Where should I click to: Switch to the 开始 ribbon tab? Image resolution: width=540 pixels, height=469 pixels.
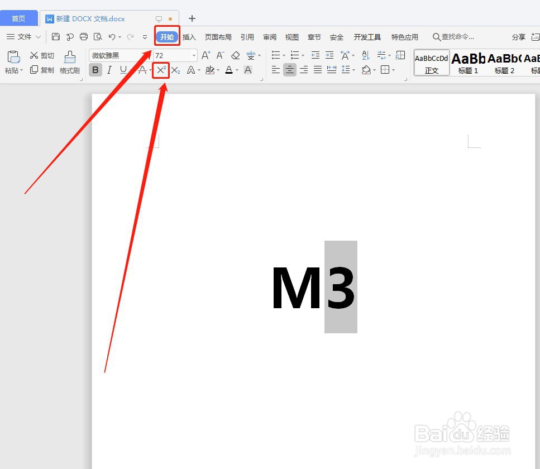click(167, 37)
